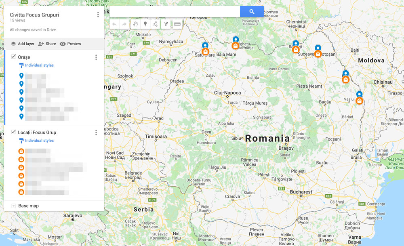Click the blue magnifier search button

pos(252,12)
